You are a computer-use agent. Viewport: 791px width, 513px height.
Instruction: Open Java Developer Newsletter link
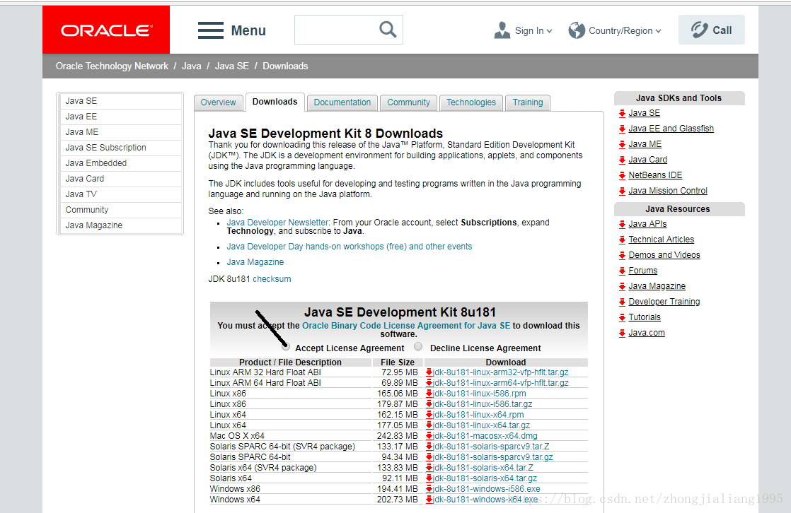277,223
